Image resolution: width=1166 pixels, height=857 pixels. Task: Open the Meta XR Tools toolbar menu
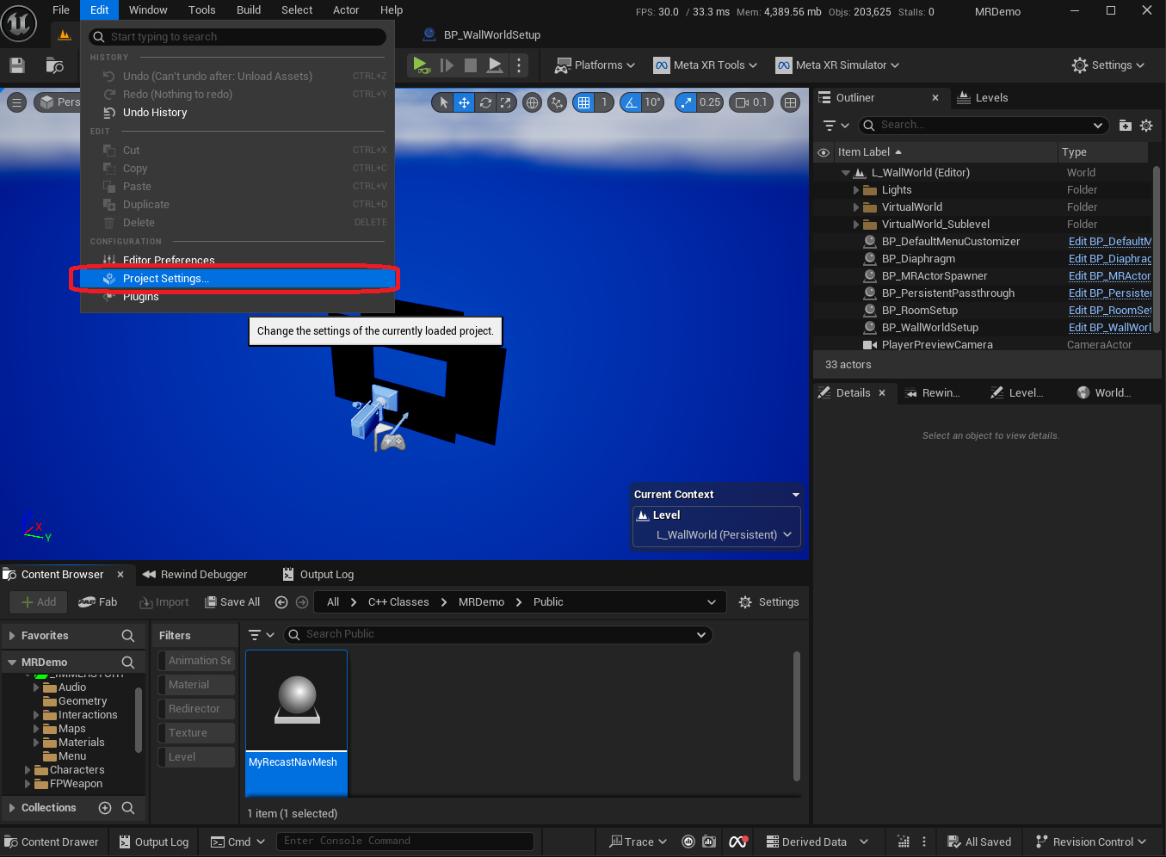(x=706, y=65)
